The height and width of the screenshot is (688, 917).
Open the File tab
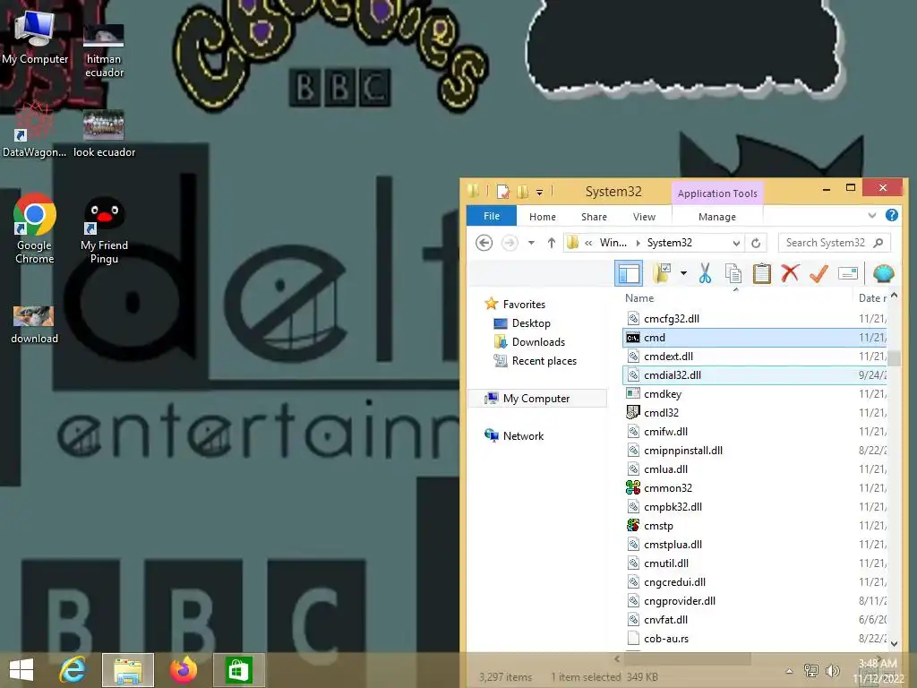point(492,216)
